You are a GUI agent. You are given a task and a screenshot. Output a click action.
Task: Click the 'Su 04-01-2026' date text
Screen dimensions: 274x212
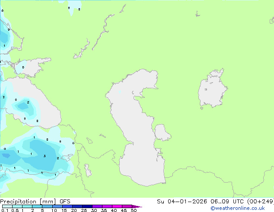[x=182, y=202]
